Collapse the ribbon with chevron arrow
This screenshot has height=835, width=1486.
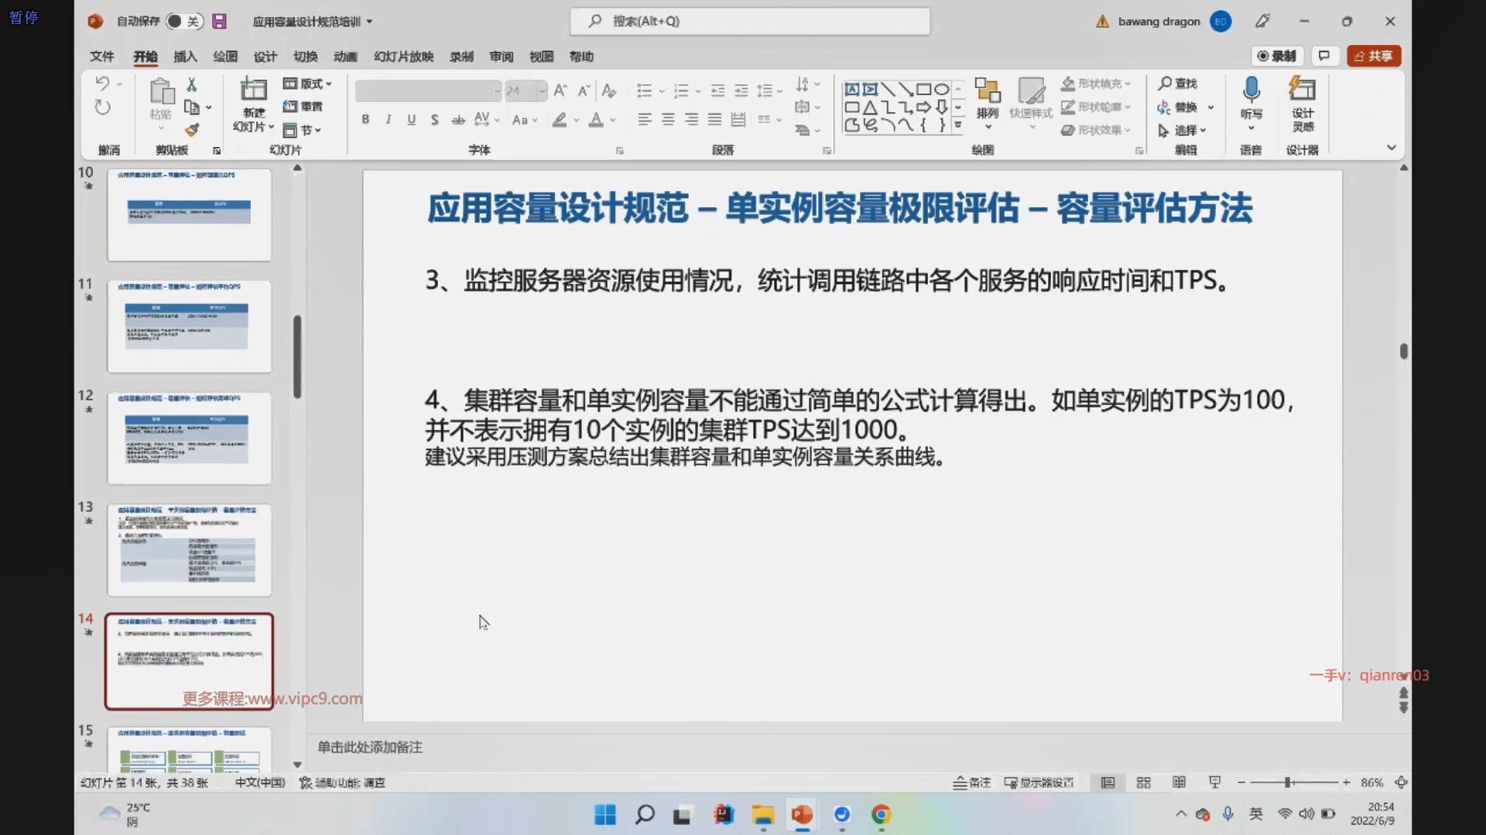click(1391, 148)
